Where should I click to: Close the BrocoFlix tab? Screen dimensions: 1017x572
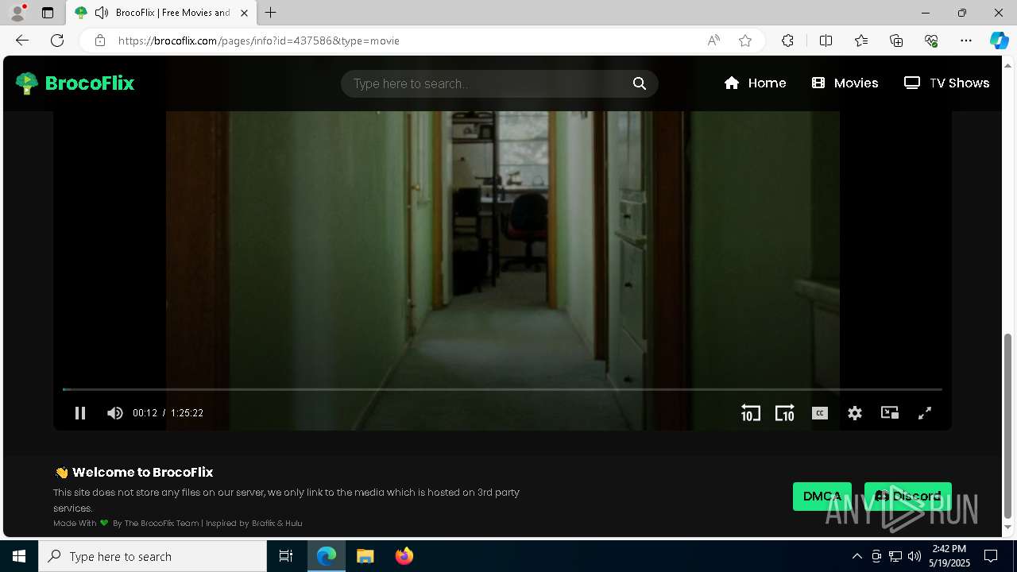[x=244, y=13]
